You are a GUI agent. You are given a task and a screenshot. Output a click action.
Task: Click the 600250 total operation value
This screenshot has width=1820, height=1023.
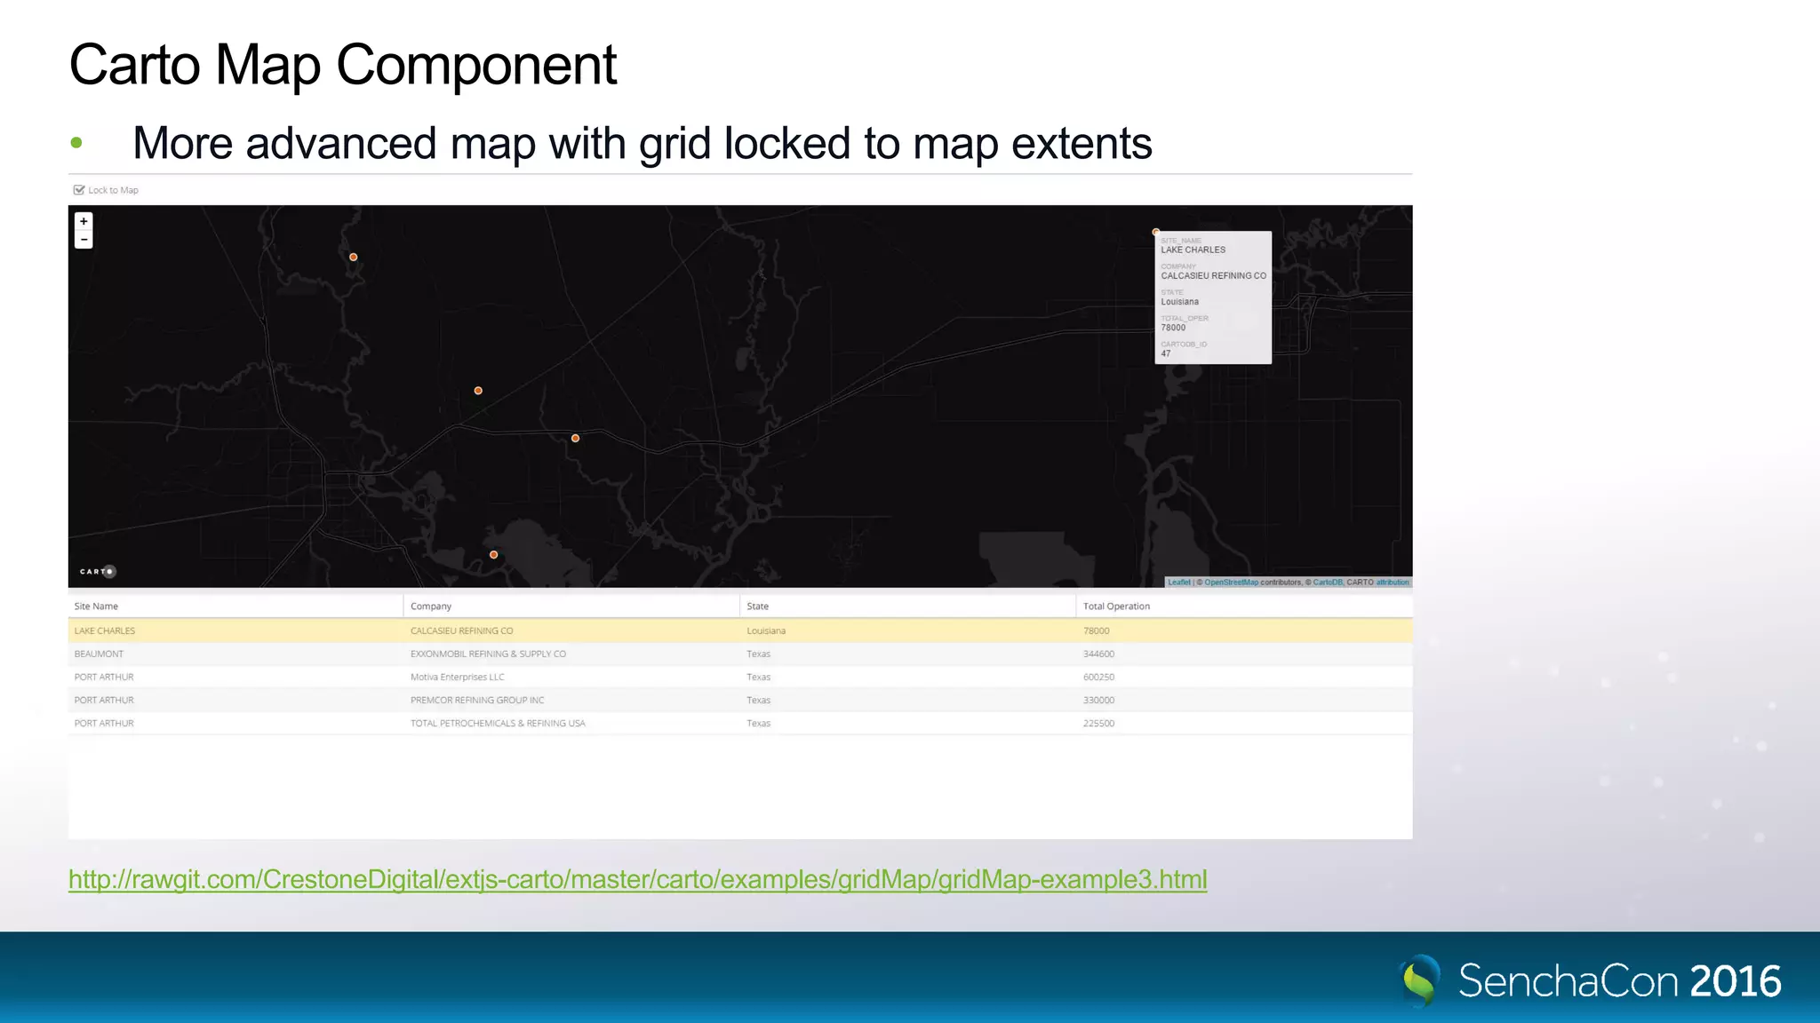(x=1098, y=677)
